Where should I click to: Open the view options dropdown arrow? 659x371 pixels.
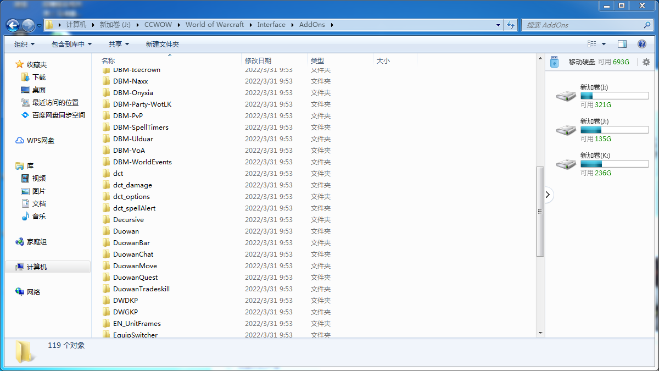[x=604, y=44]
